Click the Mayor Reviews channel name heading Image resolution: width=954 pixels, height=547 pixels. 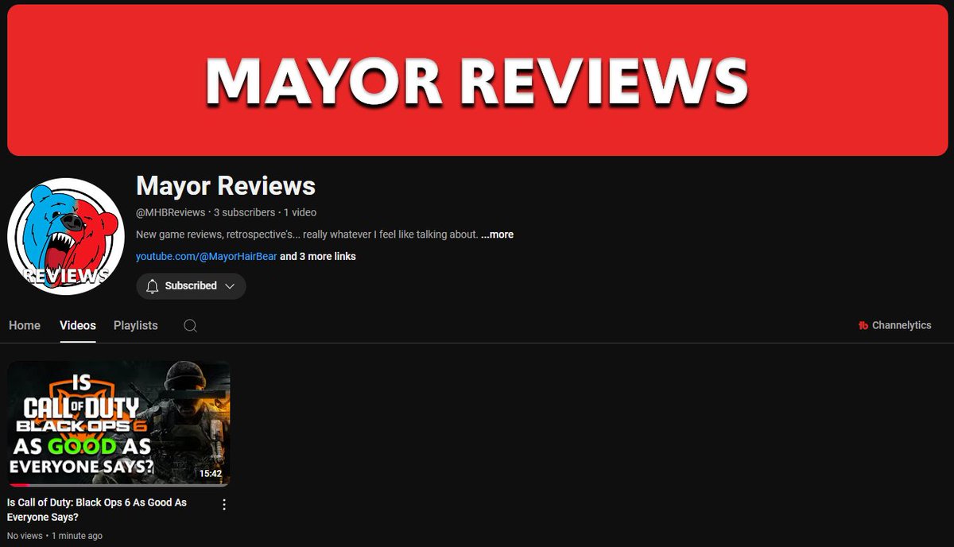(226, 186)
